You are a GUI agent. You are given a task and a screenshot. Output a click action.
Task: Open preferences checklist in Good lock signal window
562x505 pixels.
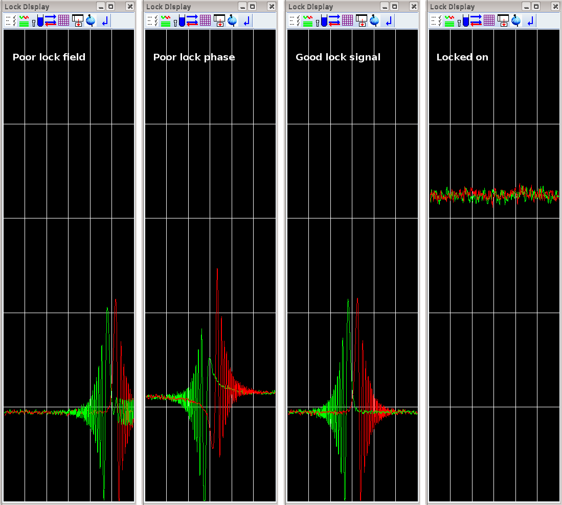(x=295, y=21)
